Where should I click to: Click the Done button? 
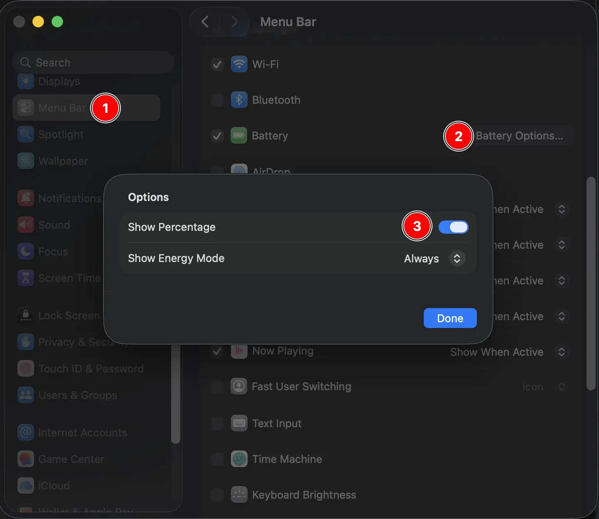click(x=450, y=318)
